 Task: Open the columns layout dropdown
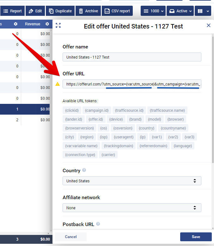[x=203, y=11]
